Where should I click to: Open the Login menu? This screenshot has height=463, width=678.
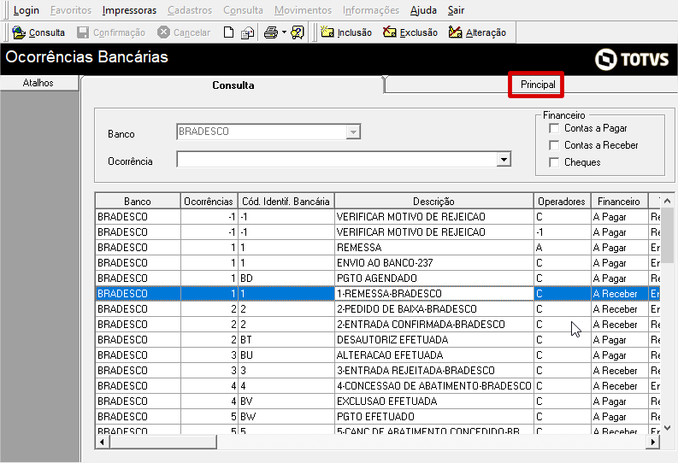(26, 10)
